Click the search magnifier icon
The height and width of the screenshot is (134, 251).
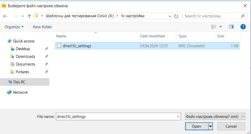(x=243, y=16)
